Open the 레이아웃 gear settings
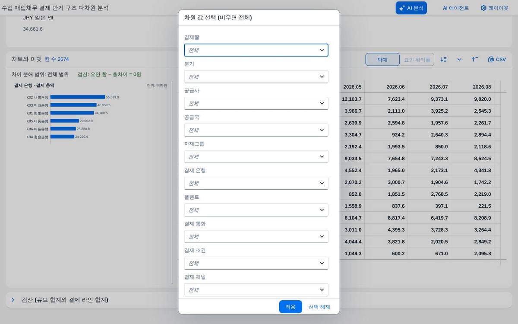 click(x=494, y=8)
